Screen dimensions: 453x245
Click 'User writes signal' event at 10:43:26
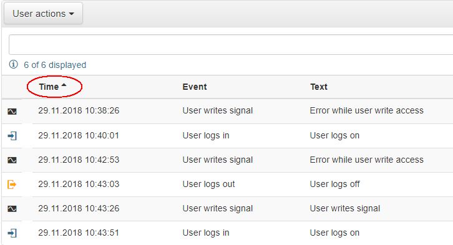click(218, 208)
